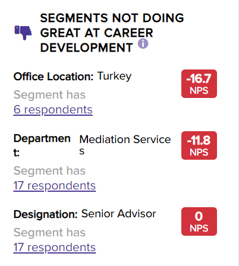Click 'Segment has' text under Department

click(49, 170)
